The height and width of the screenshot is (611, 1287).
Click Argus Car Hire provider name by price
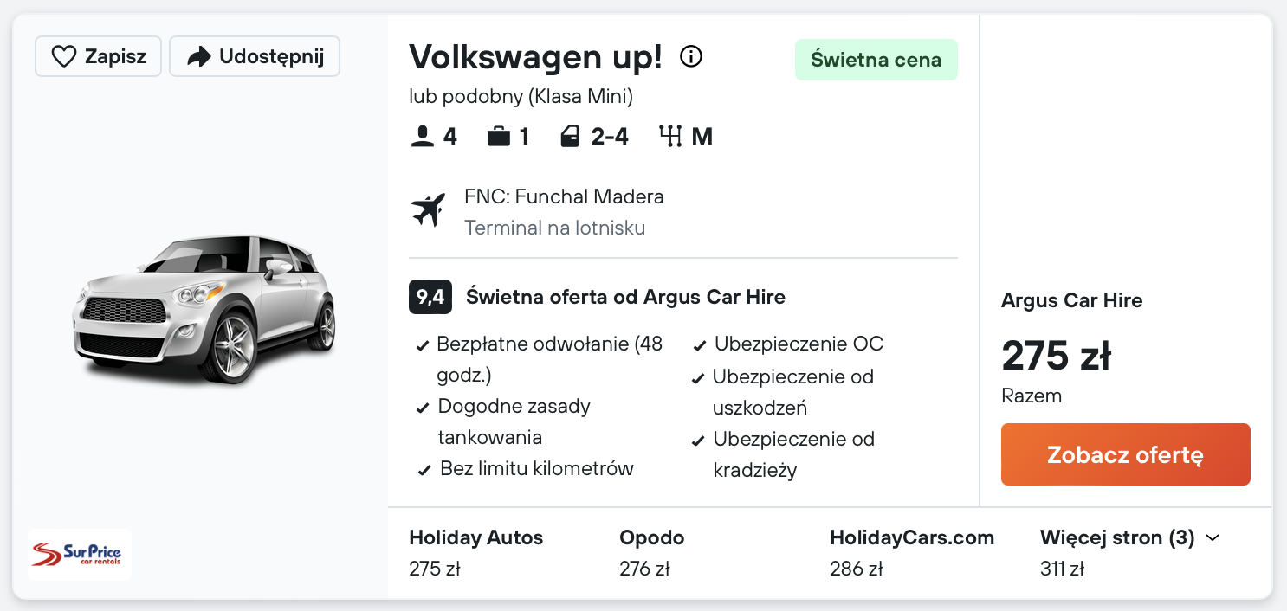[x=1071, y=301]
